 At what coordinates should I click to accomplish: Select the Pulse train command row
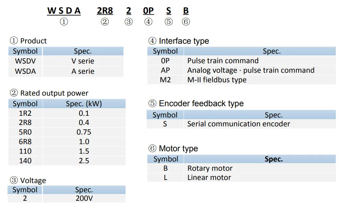(241, 60)
